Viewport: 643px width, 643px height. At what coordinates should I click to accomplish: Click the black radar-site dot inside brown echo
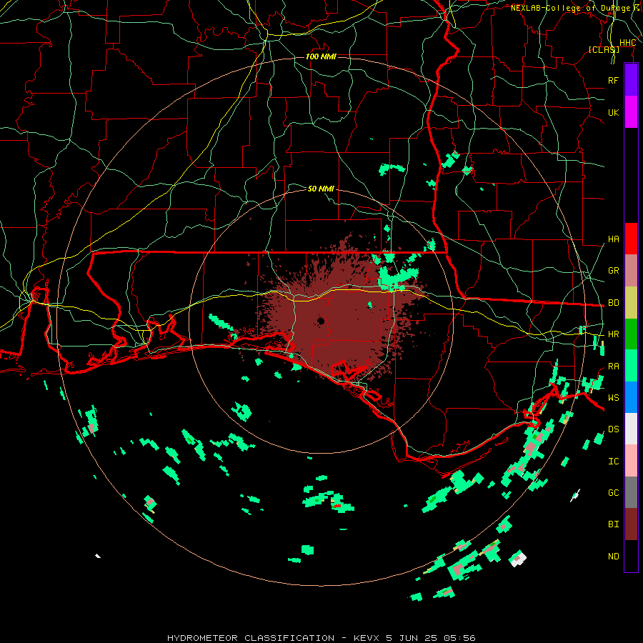pyautogui.click(x=321, y=321)
